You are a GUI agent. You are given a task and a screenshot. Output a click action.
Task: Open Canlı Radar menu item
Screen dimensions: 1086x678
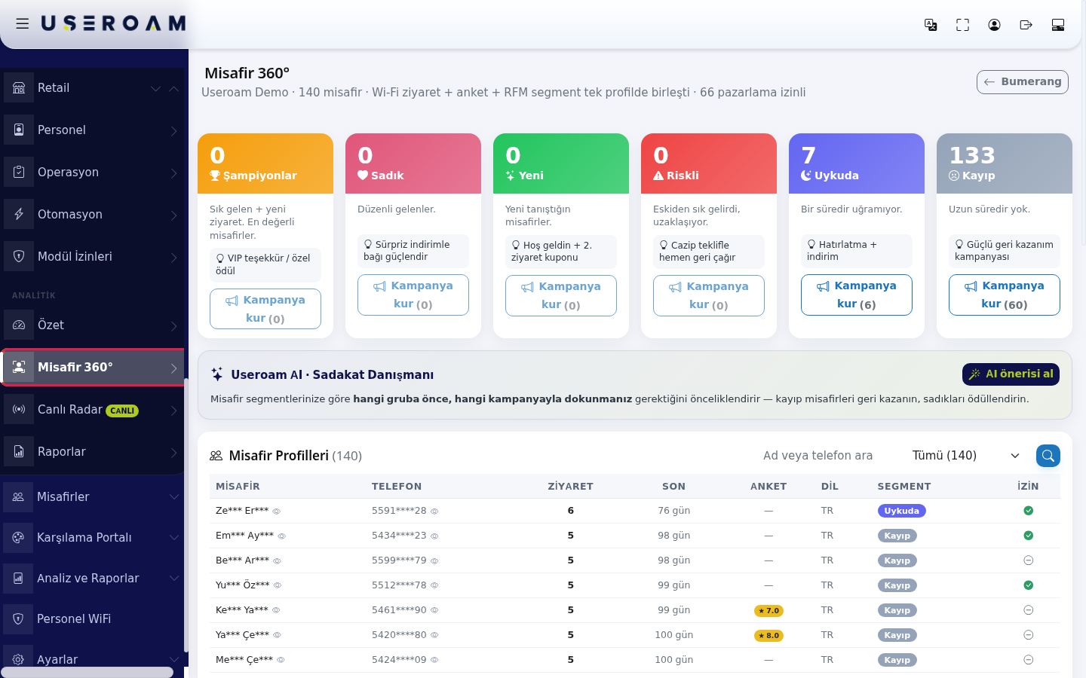coord(93,409)
